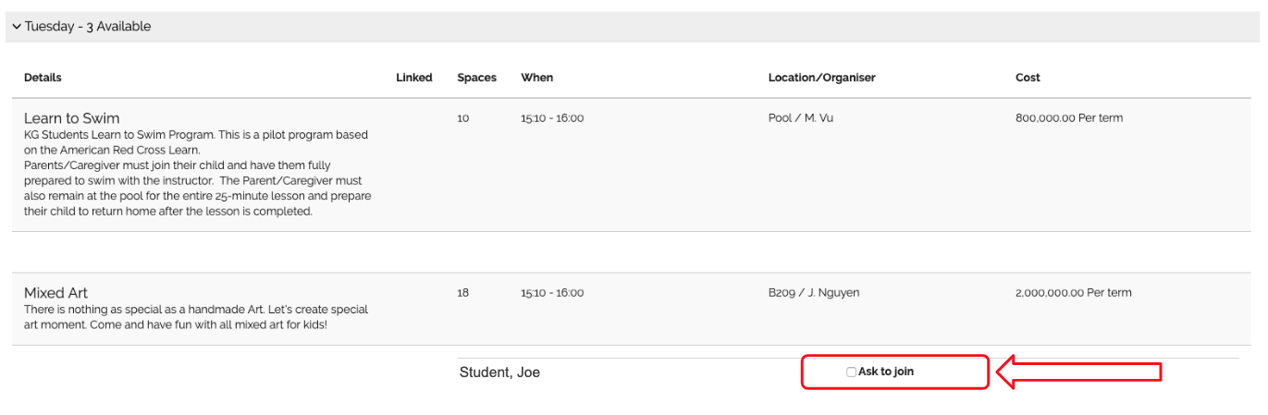Select the Cost column header
Screen dimensions: 1268x415
coord(1028,78)
